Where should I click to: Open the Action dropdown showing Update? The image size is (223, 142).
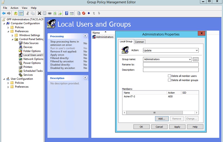(171, 50)
